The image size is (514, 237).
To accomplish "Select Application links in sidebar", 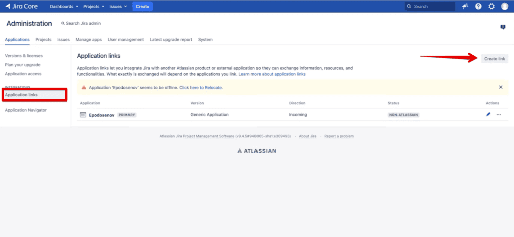I will 35,95.
